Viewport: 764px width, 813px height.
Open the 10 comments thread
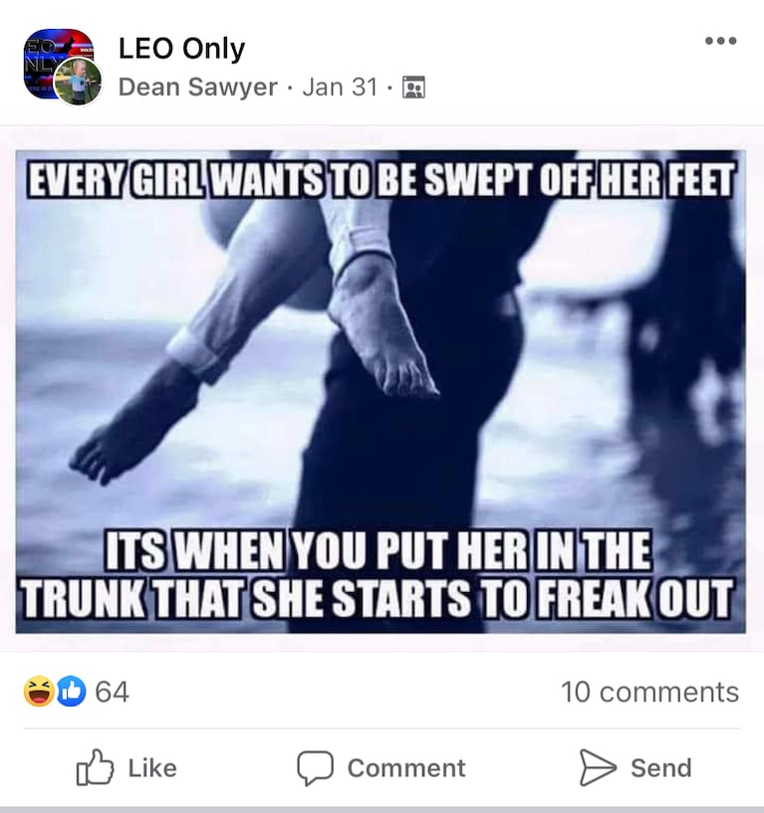pos(649,692)
